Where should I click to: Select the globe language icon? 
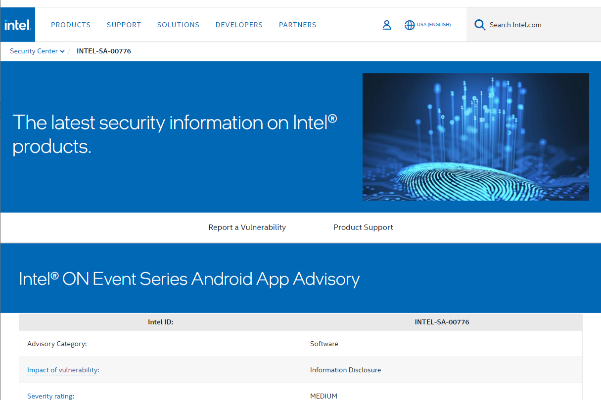coord(410,25)
